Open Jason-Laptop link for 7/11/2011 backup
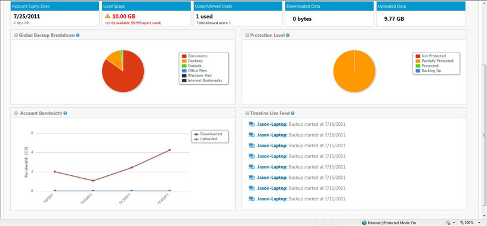This screenshot has width=487, height=226. (272, 199)
